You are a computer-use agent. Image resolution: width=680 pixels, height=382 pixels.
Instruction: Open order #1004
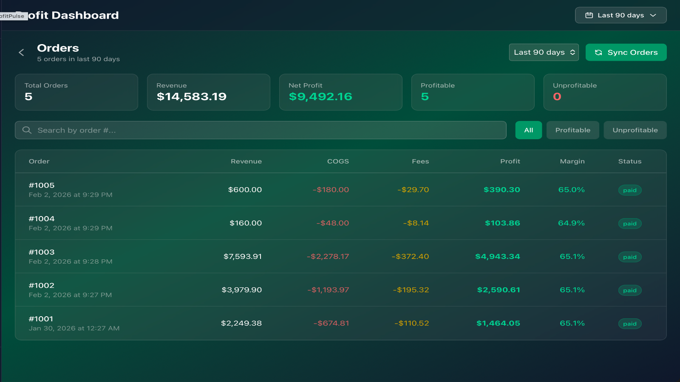341,223
